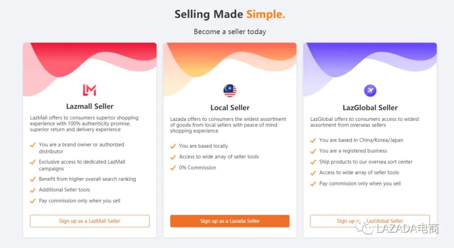454x248 pixels.
Task: Click the Malaysia flag icon
Action: 230,90
